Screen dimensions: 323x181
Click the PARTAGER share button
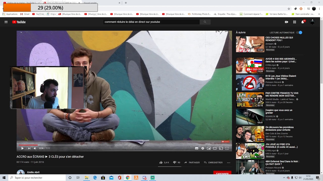point(192,163)
